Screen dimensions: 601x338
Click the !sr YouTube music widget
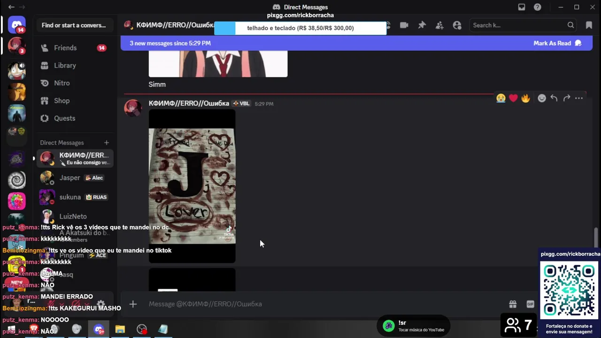click(x=414, y=326)
